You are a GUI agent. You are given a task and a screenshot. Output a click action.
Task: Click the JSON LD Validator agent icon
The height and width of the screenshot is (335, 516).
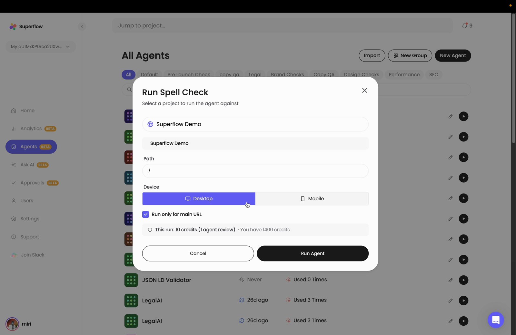131,280
